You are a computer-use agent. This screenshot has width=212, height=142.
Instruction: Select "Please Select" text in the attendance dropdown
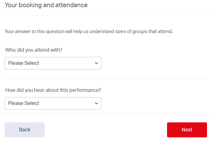pyautogui.click(x=24, y=63)
